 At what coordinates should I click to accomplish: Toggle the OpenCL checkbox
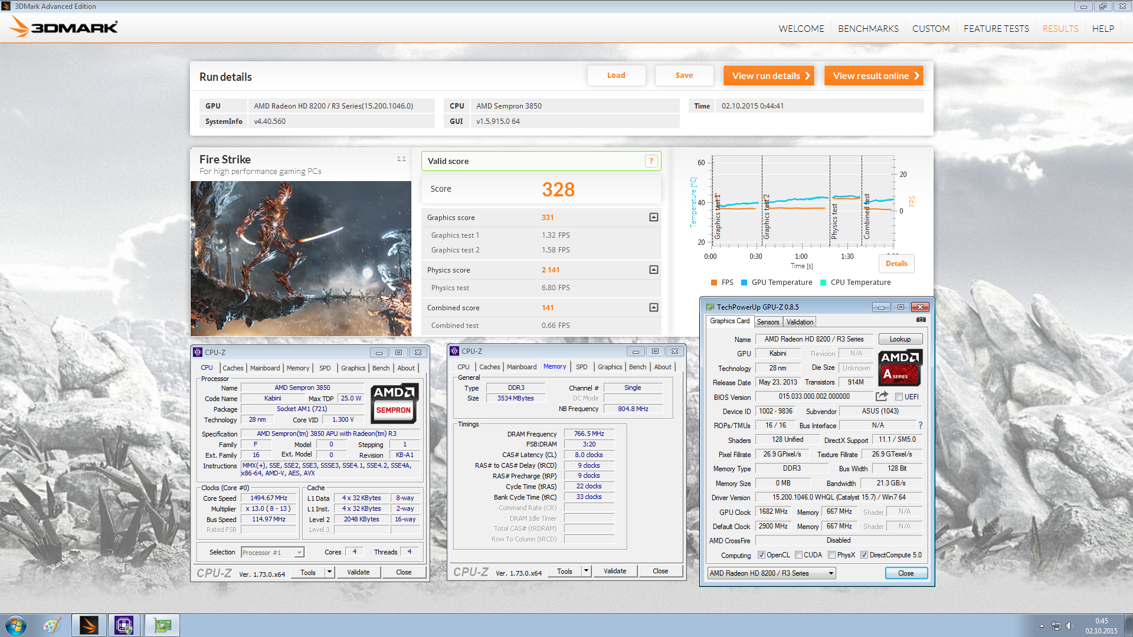761,555
